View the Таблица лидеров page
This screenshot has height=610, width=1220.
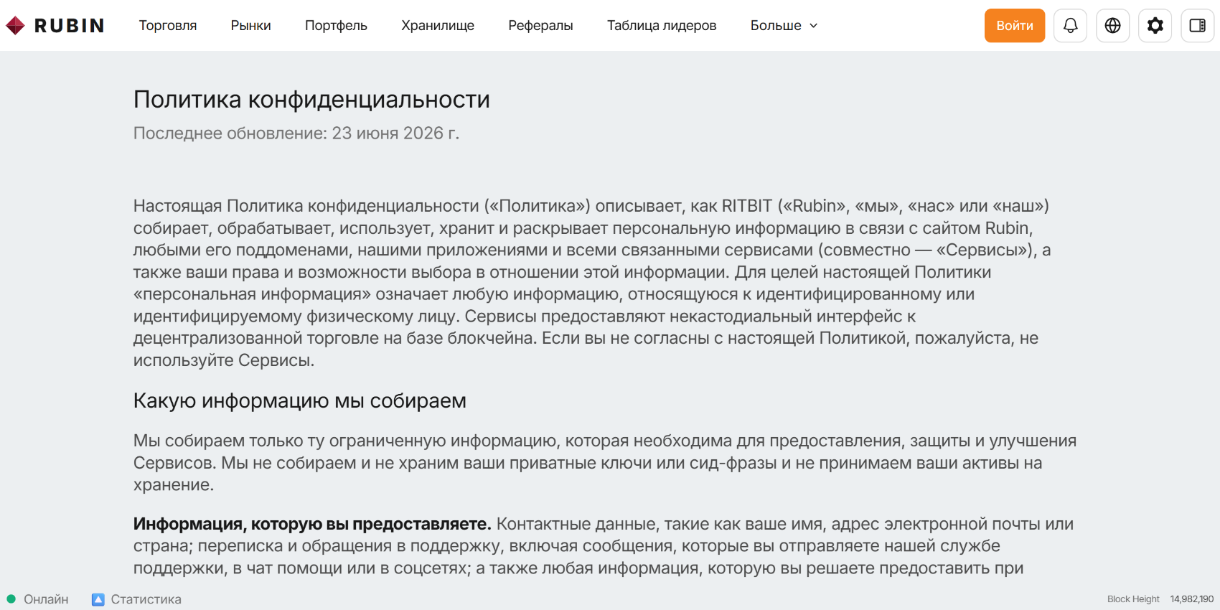[662, 26]
